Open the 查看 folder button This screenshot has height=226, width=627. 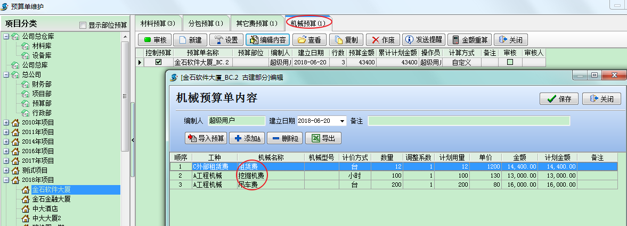310,39
